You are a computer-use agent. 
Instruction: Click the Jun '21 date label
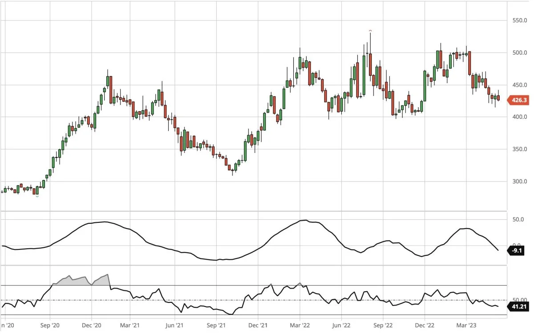(175, 325)
